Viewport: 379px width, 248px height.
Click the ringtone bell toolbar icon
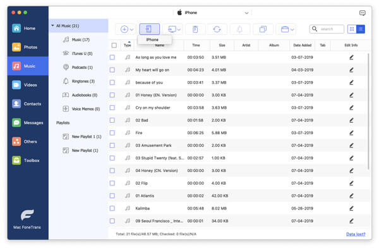(x=239, y=29)
